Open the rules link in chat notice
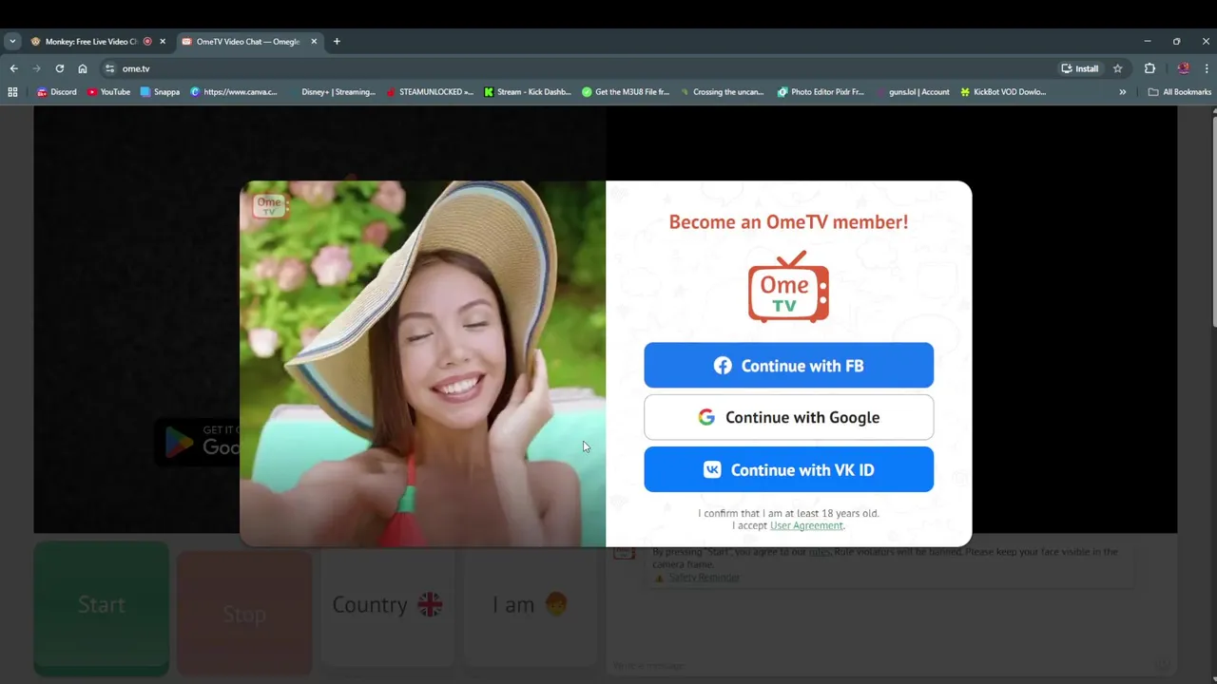 [820, 552]
